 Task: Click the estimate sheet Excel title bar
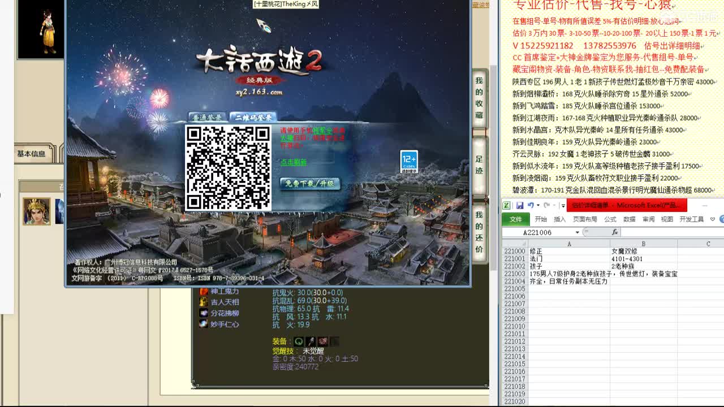click(627, 205)
